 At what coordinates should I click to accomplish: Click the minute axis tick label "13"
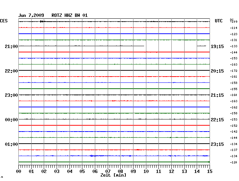(184, 171)
